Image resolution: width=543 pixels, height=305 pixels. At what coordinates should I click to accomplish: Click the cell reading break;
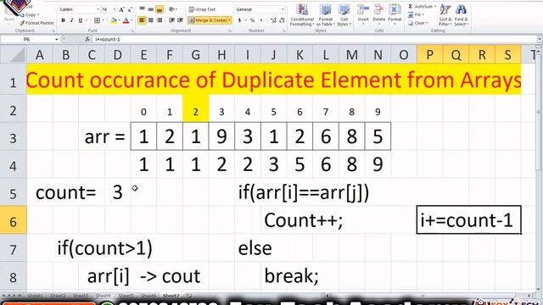point(291,276)
